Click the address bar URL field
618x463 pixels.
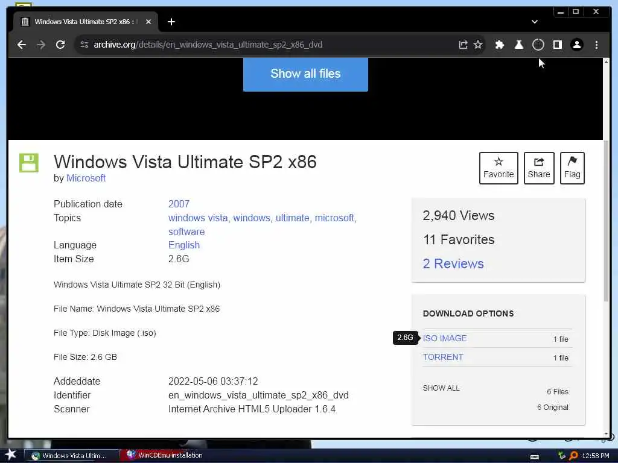pos(272,45)
